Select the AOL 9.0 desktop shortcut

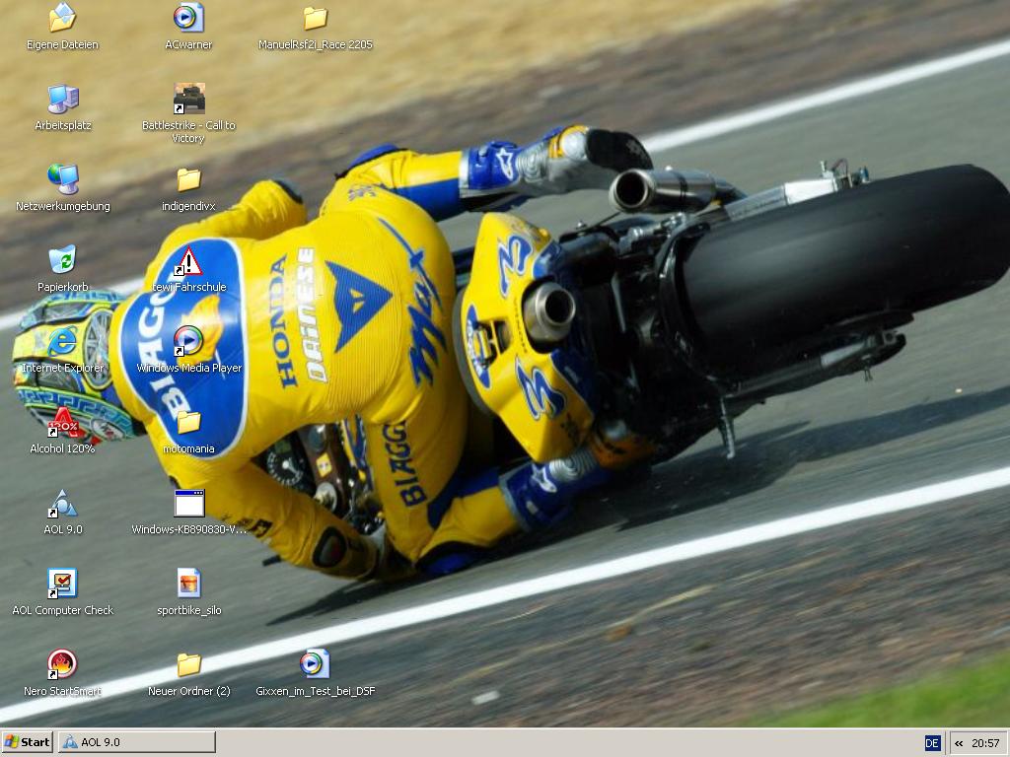coord(62,503)
